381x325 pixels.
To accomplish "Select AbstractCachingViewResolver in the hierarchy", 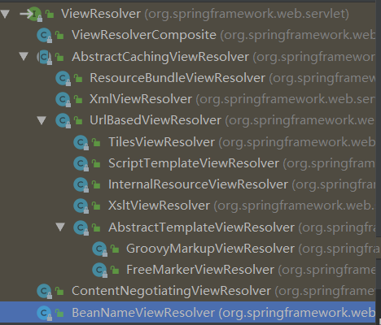I will (x=160, y=57).
